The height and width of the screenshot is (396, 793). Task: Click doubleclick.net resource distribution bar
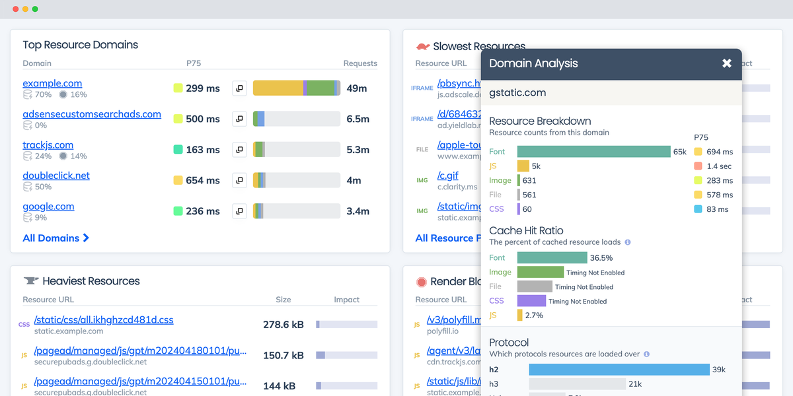[x=297, y=180]
